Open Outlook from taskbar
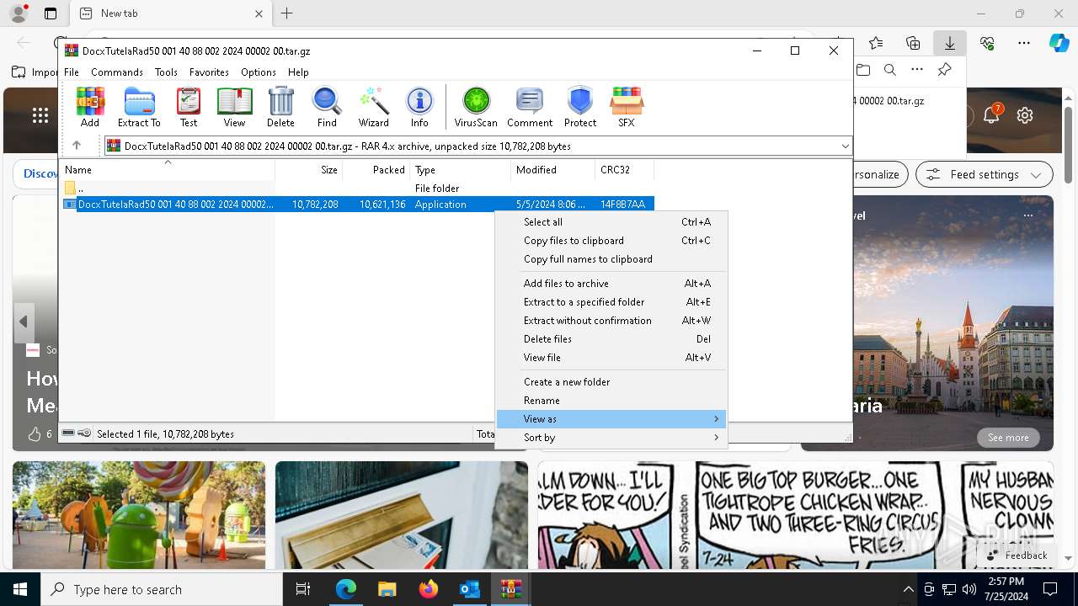Image resolution: width=1078 pixels, height=606 pixels. tap(469, 589)
